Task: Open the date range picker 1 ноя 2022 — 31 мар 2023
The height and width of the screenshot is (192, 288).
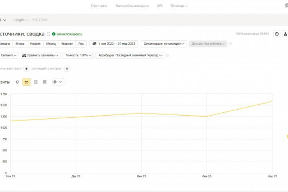Action: (x=114, y=44)
